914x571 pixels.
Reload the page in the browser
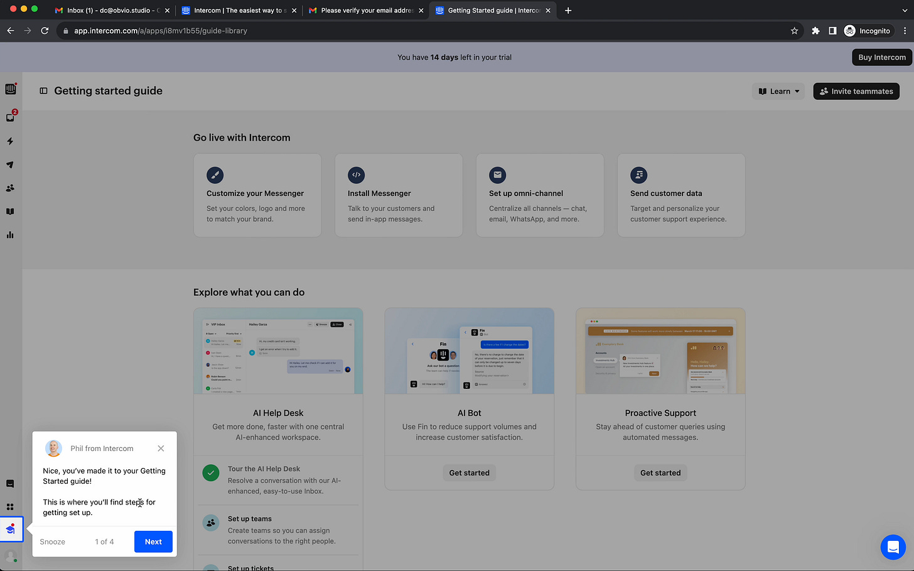point(45,31)
